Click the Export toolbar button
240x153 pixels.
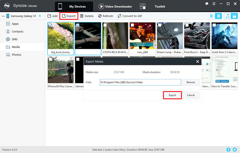pyautogui.click(x=69, y=16)
